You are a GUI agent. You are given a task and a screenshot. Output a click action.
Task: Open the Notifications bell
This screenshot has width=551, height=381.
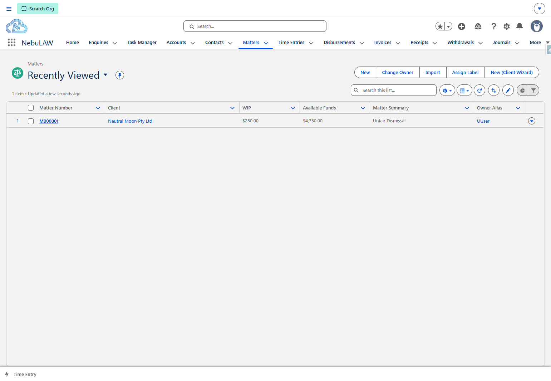520,26
